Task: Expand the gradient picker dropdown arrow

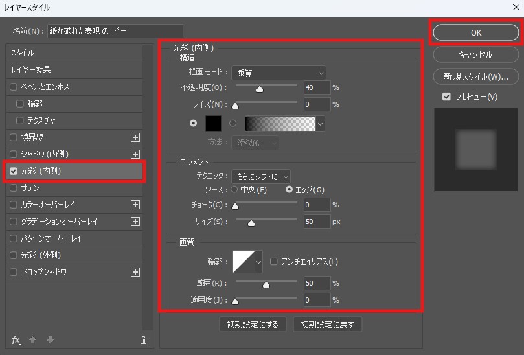Action: [320, 123]
